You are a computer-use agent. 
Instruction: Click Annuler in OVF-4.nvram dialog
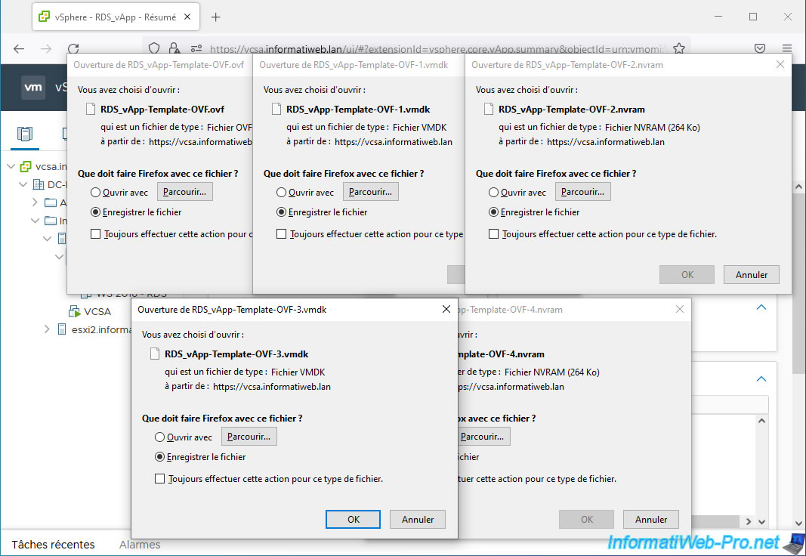650,519
